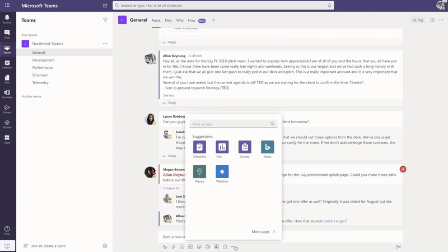448x252 pixels.
Task: Send the message
Action: (398, 247)
